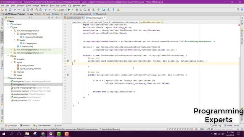Collapse the res folder node

pos(8,56)
